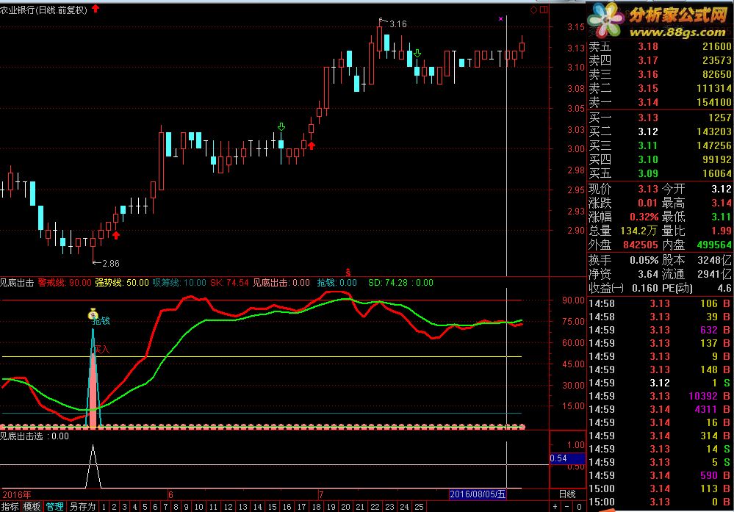Click the 现价 3.13 current price value

(x=648, y=189)
